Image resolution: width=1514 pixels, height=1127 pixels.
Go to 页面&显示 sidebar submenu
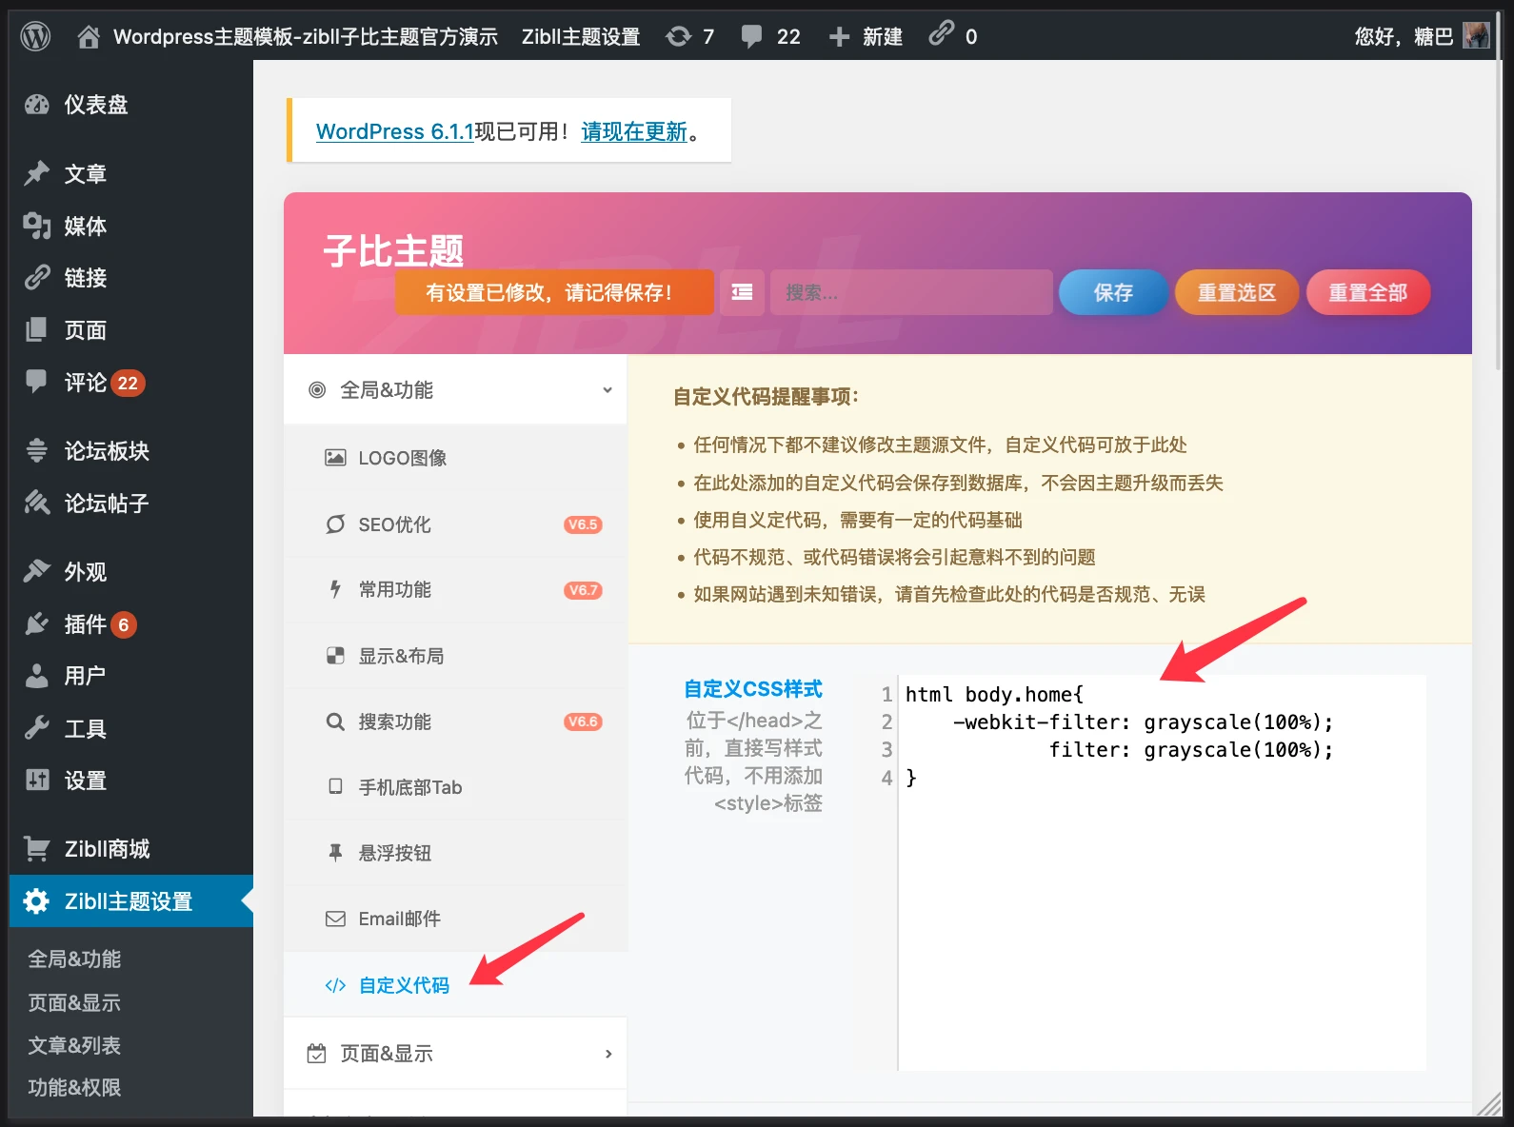coord(74,1002)
